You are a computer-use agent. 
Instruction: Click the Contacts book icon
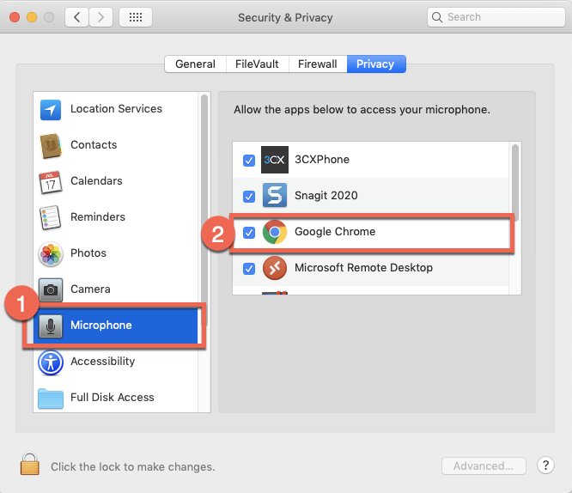[x=51, y=146]
